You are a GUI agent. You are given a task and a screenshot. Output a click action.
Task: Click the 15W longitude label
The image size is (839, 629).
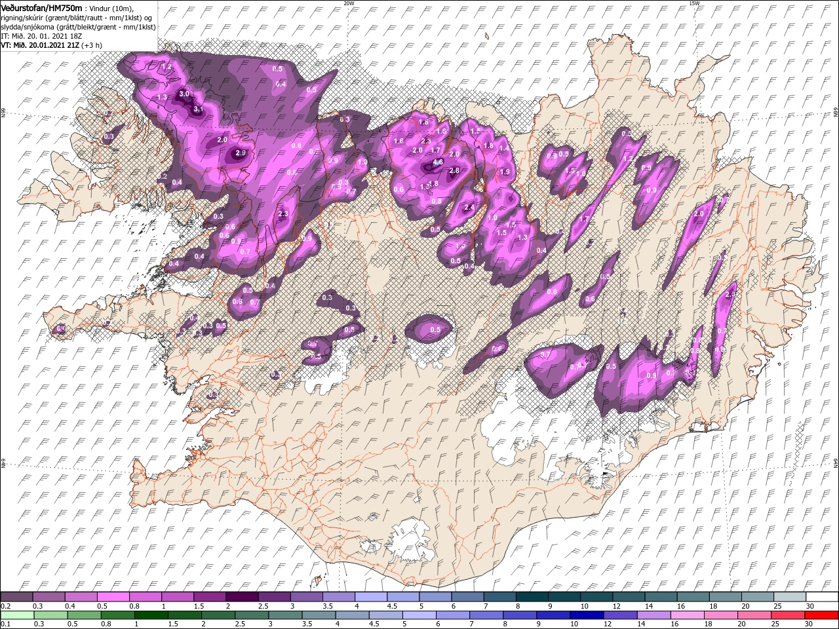tap(694, 3)
